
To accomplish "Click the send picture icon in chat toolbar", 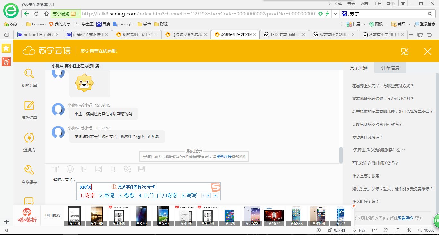I will (x=98, y=169).
